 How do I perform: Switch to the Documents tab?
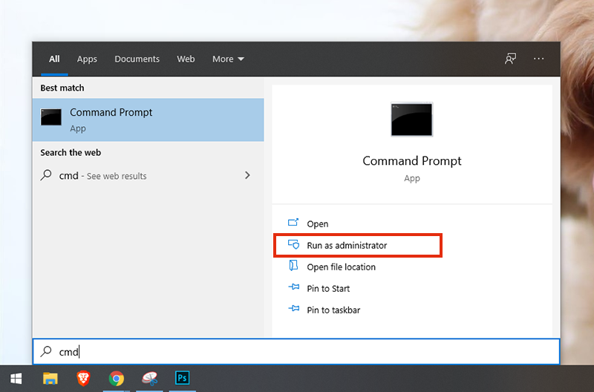pos(137,59)
